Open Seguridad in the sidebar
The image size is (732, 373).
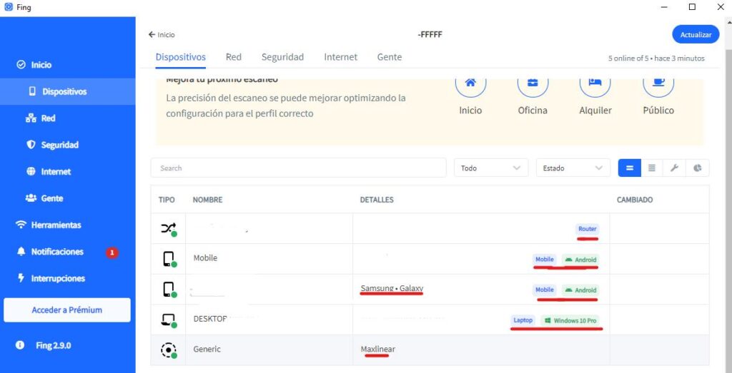click(52, 145)
